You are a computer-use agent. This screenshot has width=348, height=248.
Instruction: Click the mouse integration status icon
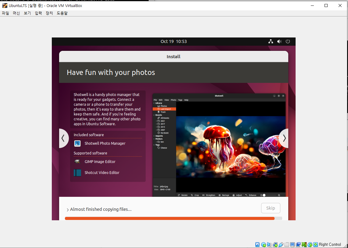pyautogui.click(x=310, y=244)
